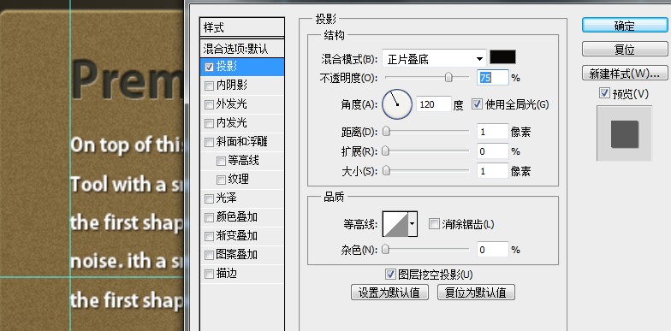Screen dimensions: 671x331
Task: Tick the 纹理 sub-option checkbox
Action: coord(221,180)
